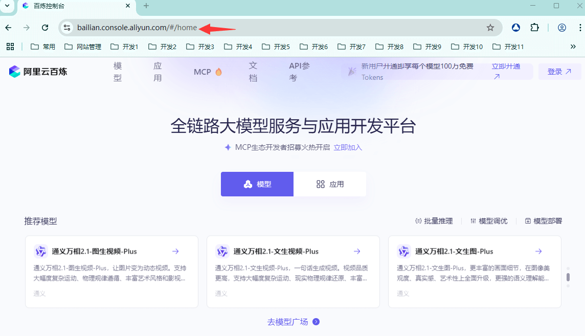Click the browser forward arrow
This screenshot has width=585, height=336.
[26, 28]
